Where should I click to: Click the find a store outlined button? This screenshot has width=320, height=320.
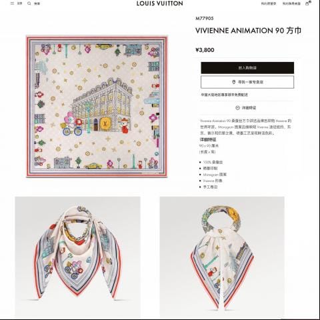pos(247,82)
